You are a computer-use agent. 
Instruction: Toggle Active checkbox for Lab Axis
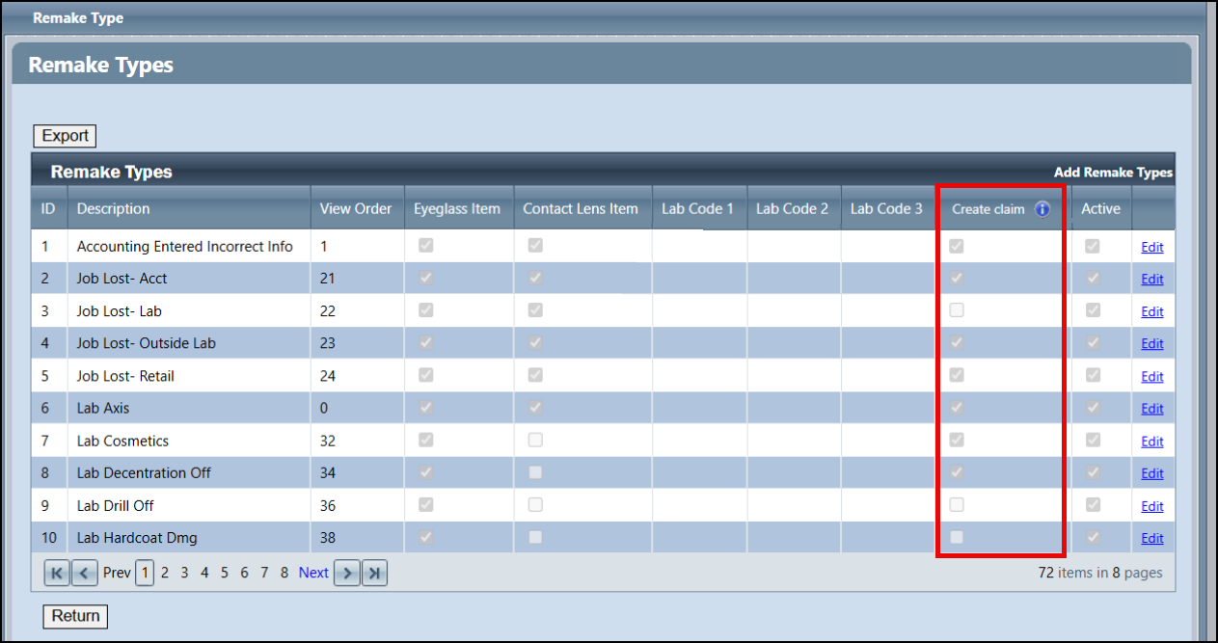(x=1092, y=408)
